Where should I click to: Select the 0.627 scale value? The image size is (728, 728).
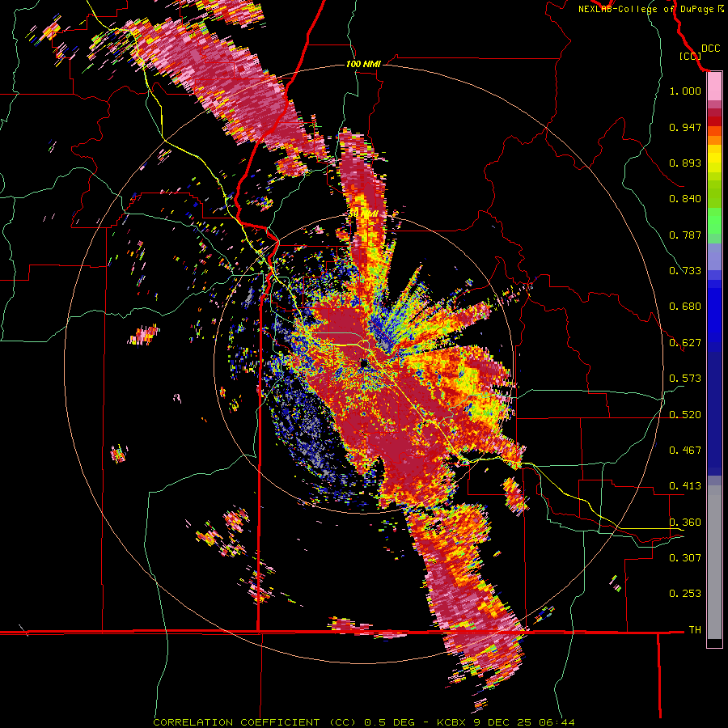[x=685, y=343]
